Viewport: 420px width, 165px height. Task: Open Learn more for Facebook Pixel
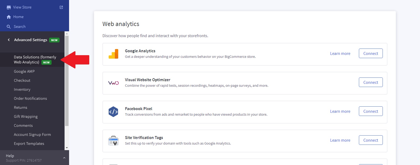pos(340,111)
